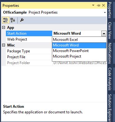
Task: Open the Class View side tab
Action: (x=110, y=31)
